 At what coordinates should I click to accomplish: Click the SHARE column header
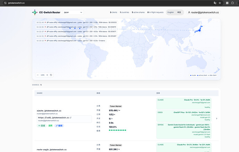(x=39, y=93)
